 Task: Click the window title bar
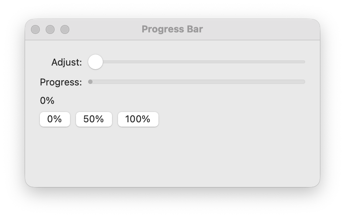point(221,29)
